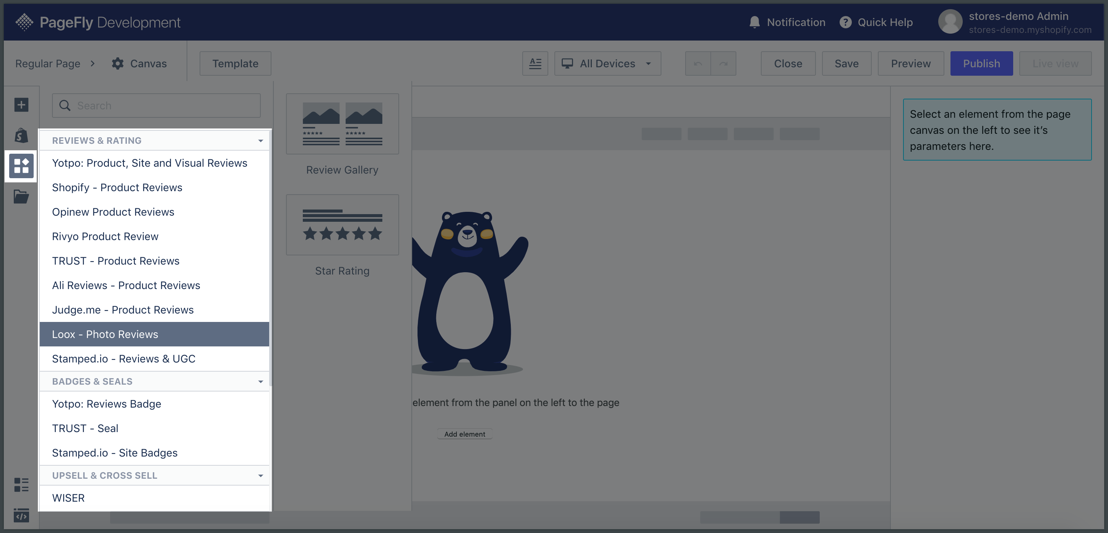Click the Close button
This screenshot has width=1108, height=533.
click(x=788, y=64)
